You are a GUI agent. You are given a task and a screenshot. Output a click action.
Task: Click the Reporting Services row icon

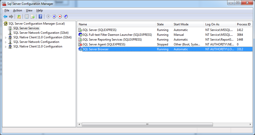coord(80,39)
